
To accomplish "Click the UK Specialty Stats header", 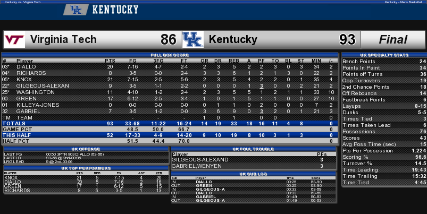I will tap(384, 55).
